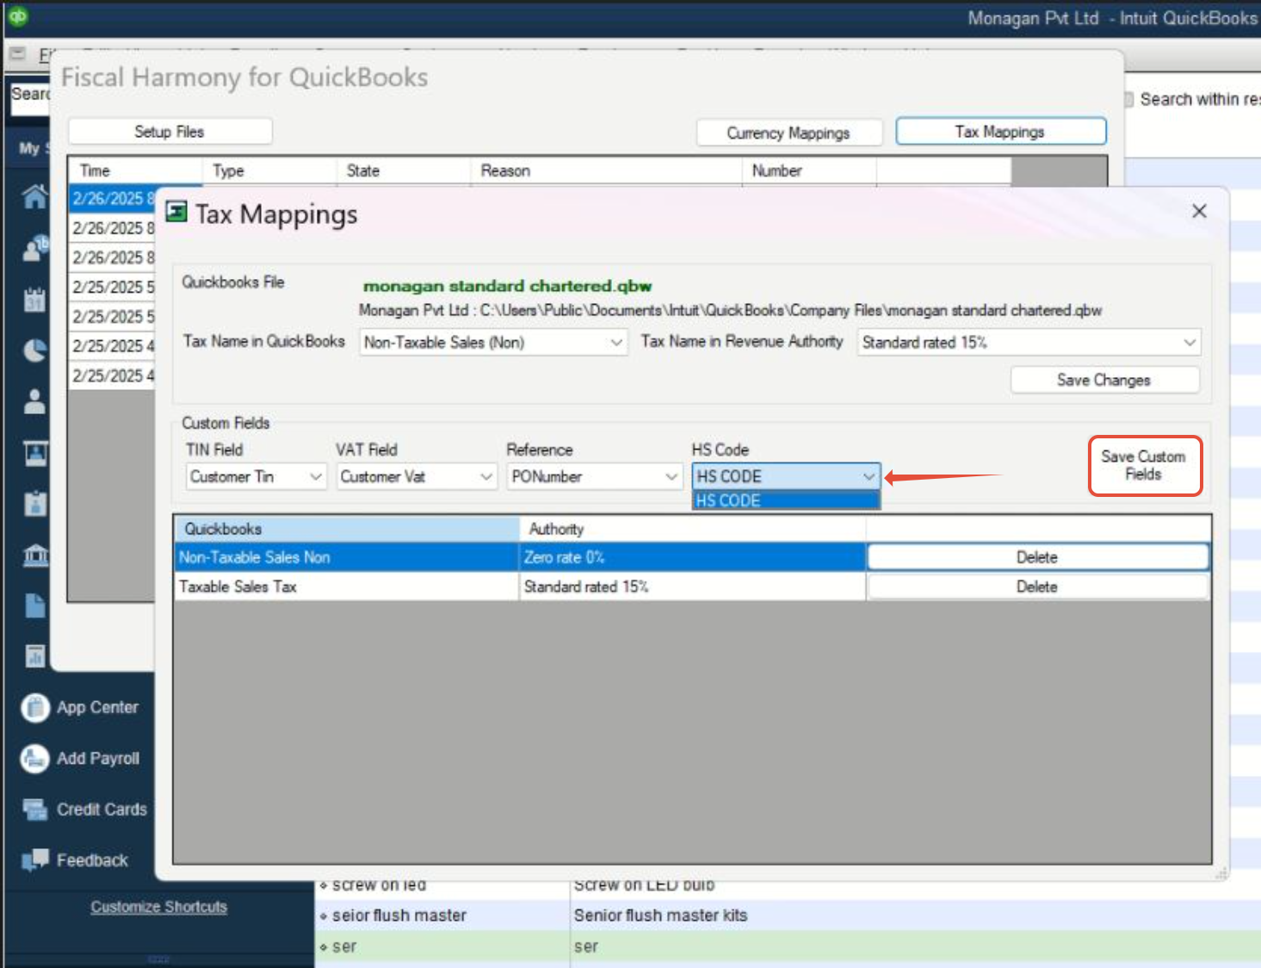Click the Add Payroll label in sidebar
1261x968 pixels.
98,758
